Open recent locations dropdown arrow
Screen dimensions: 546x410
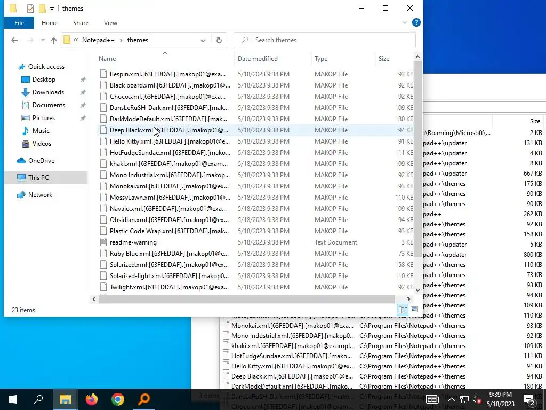43,40
